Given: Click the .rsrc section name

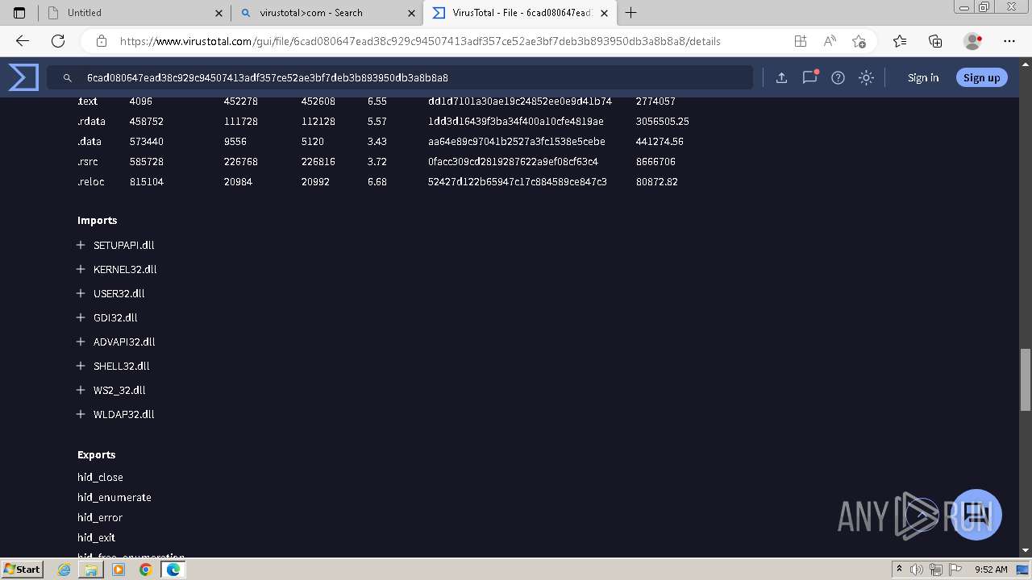Looking at the screenshot, I should (88, 161).
